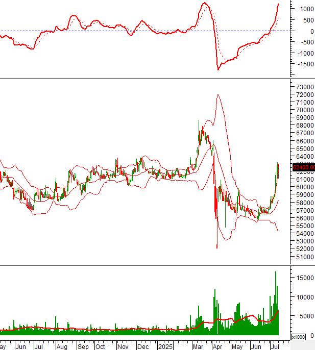This screenshot has width=315, height=350.
Task: Click the x1000 volume scale label
Action: [x=298, y=337]
